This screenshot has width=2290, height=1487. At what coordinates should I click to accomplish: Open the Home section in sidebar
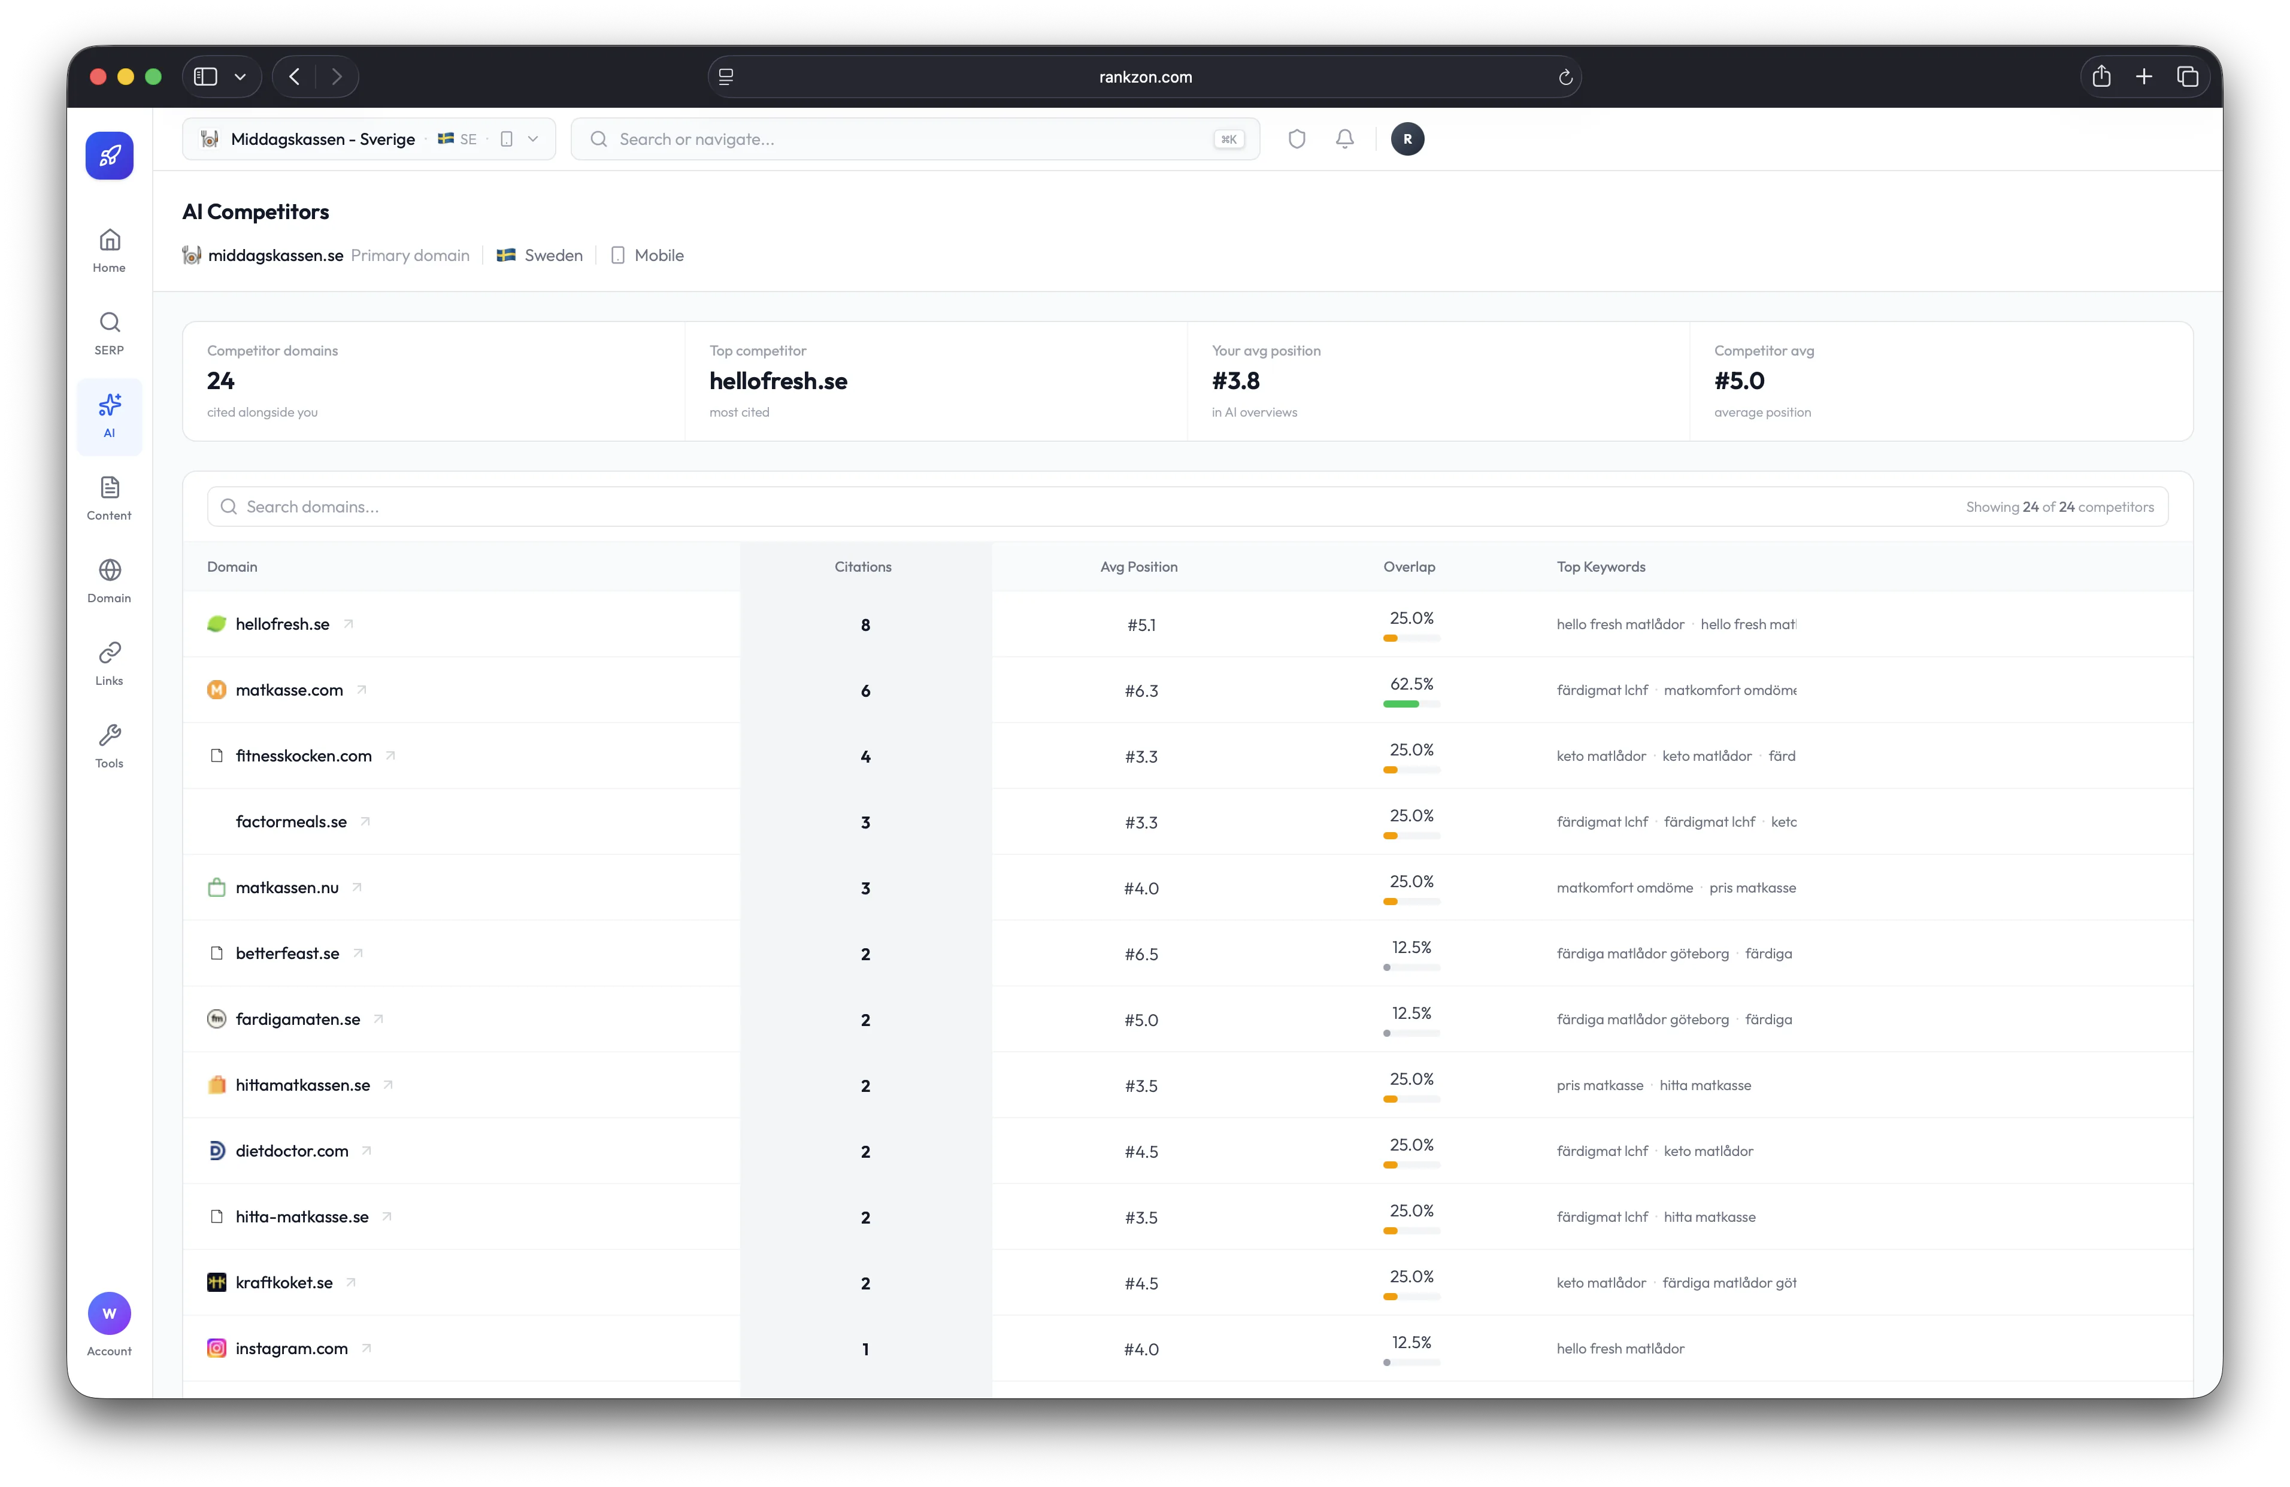click(x=110, y=250)
